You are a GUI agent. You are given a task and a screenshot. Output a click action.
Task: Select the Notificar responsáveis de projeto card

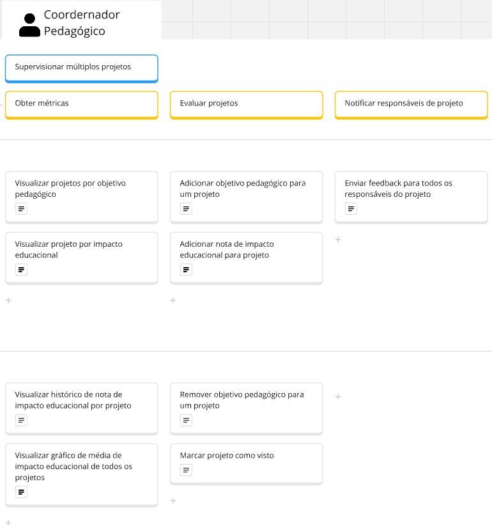(411, 105)
